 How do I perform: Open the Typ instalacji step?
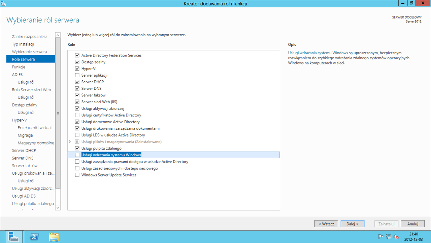[x=23, y=44]
